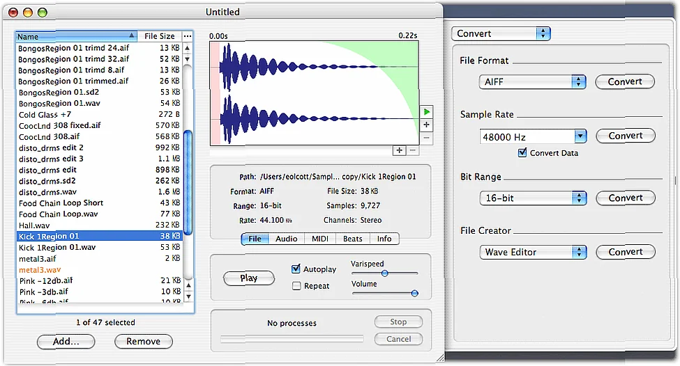The width and height of the screenshot is (680, 366).
Task: Click the Stop button
Action: [x=398, y=321]
